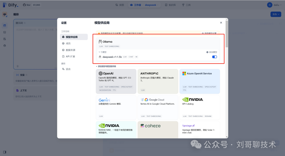Click the Google Cloud logo icon
The height and width of the screenshot is (156, 285).
(x=146, y=100)
